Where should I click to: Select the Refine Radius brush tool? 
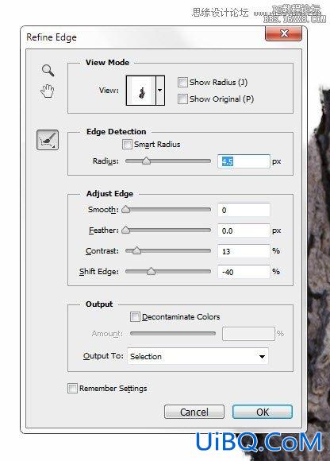48,140
